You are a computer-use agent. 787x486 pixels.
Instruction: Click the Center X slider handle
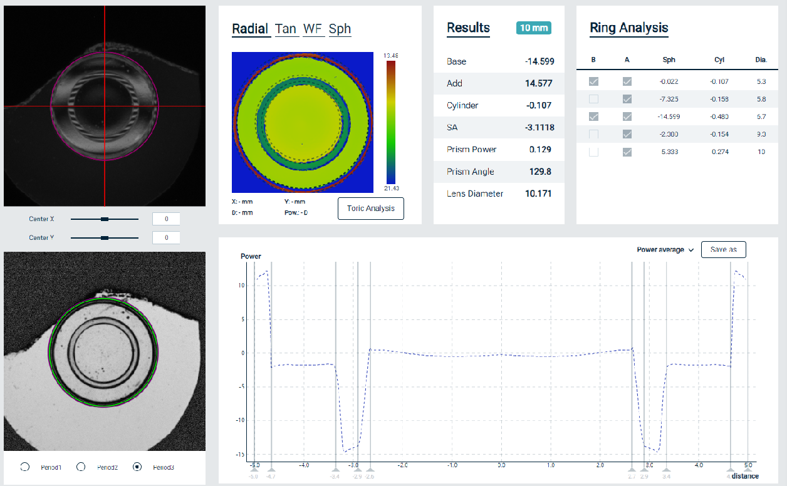pos(105,219)
